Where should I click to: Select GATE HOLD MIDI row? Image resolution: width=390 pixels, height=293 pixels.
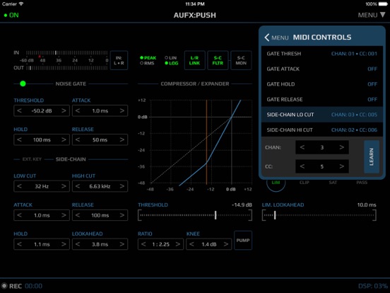[x=322, y=84]
